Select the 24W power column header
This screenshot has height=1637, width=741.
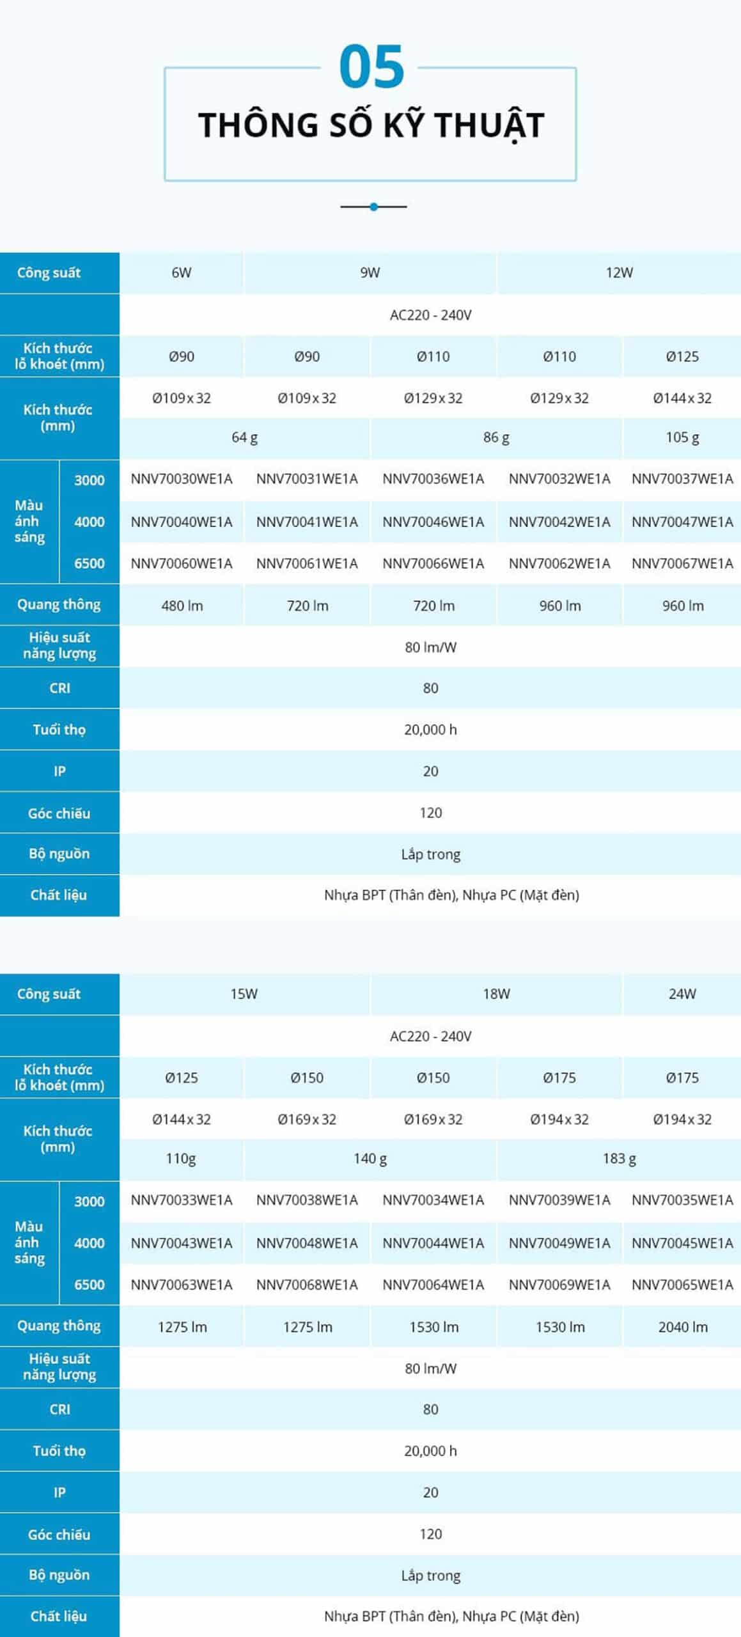pyautogui.click(x=682, y=994)
